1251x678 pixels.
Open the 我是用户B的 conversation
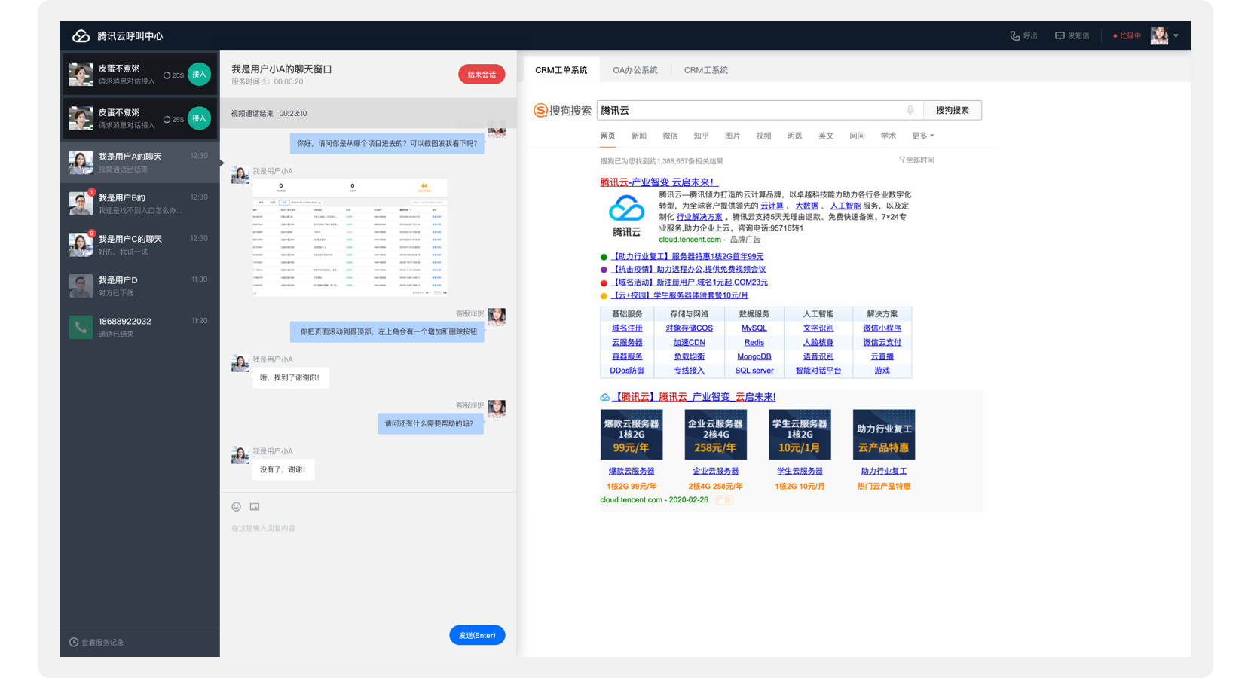pyautogui.click(x=140, y=203)
